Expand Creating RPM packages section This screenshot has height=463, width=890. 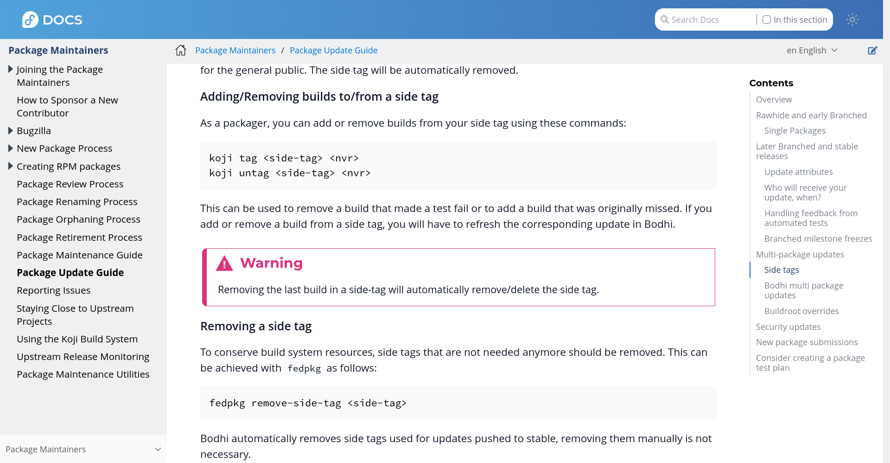point(11,166)
